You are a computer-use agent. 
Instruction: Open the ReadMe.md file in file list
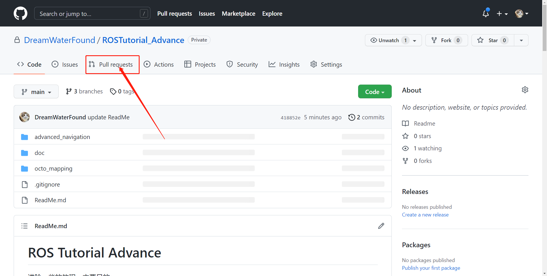50,200
